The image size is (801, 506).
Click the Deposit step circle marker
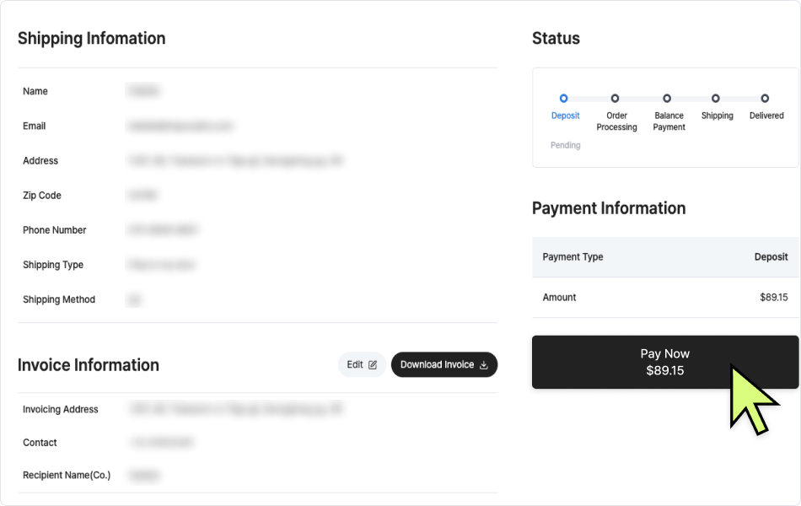[x=564, y=99]
